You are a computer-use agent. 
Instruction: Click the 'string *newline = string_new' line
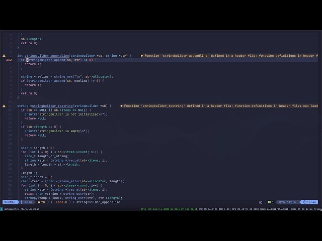[67, 77]
